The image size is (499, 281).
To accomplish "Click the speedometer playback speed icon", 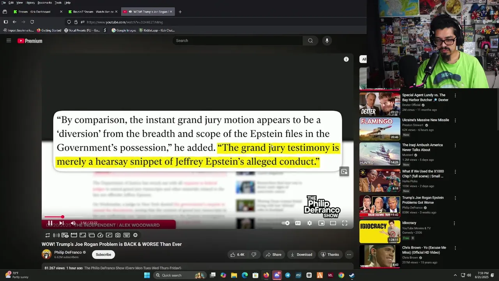I will click(100, 235).
